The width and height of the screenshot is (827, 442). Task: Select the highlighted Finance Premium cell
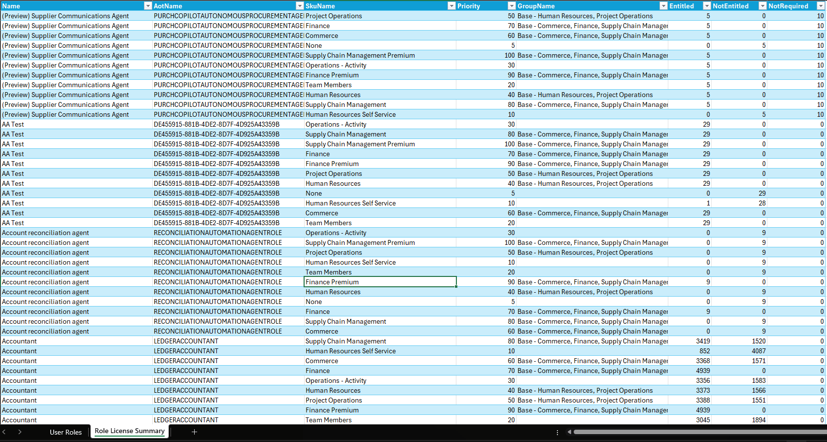(380, 282)
